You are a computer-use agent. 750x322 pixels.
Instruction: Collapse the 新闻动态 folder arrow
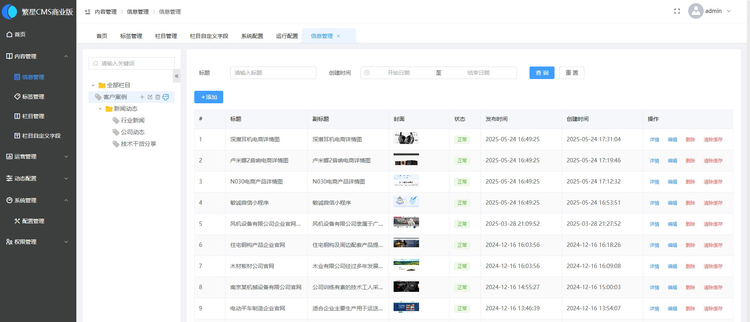point(100,109)
